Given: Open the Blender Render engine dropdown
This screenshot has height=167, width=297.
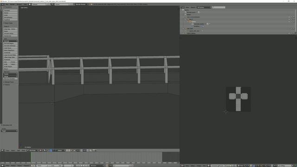Looking at the screenshot, I should pyautogui.click(x=82, y=4).
